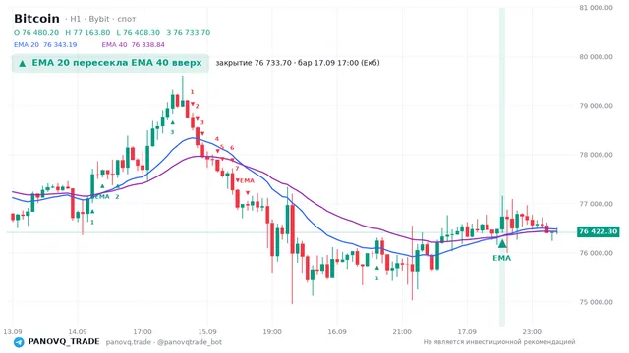Click the green EMA label under the highlighted bar
Screen dimensions: 629x353
pos(502,258)
